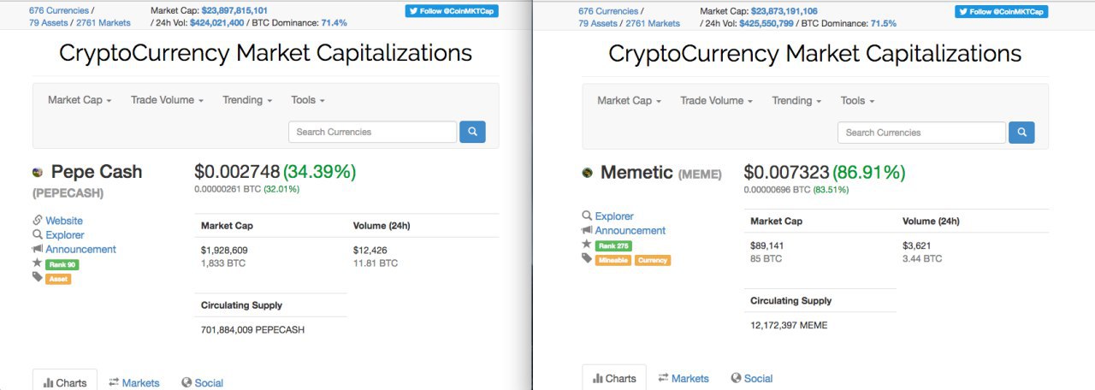Open the Pepe Cash Website link

[64, 221]
